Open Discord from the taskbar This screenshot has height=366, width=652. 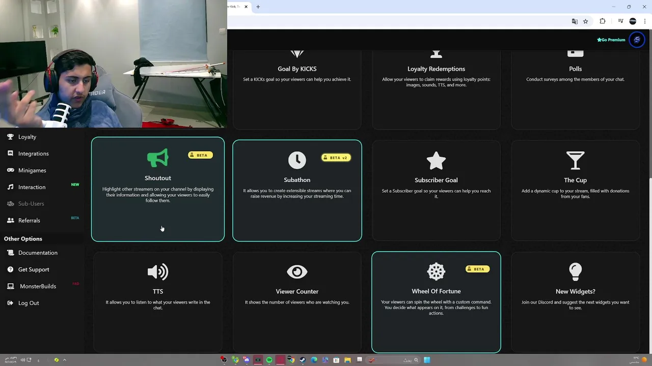(x=247, y=360)
